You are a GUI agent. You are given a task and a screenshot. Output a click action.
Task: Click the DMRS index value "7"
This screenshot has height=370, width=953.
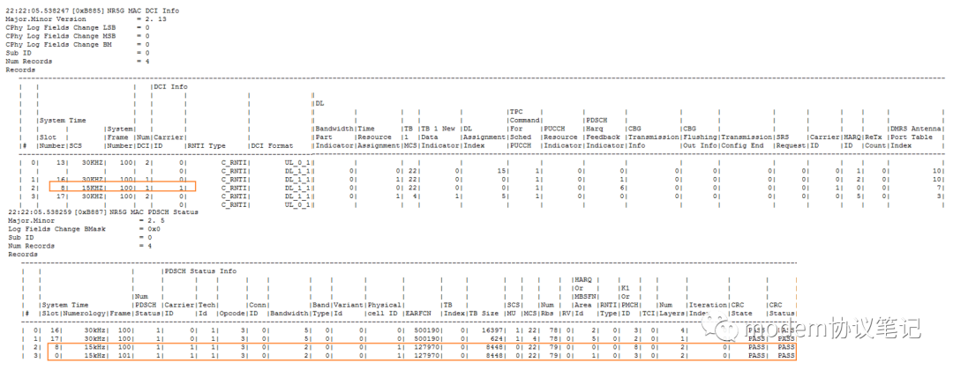click(940, 189)
